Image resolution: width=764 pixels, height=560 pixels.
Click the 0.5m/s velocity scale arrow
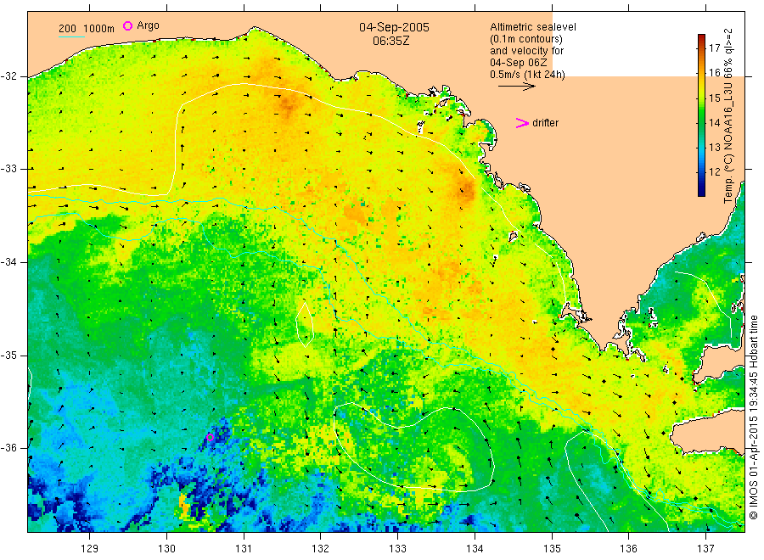click(x=516, y=87)
